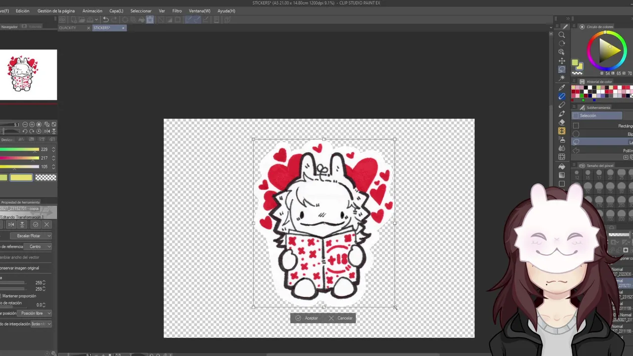Click the green slider showing 229
The image size is (633, 356).
point(19,149)
